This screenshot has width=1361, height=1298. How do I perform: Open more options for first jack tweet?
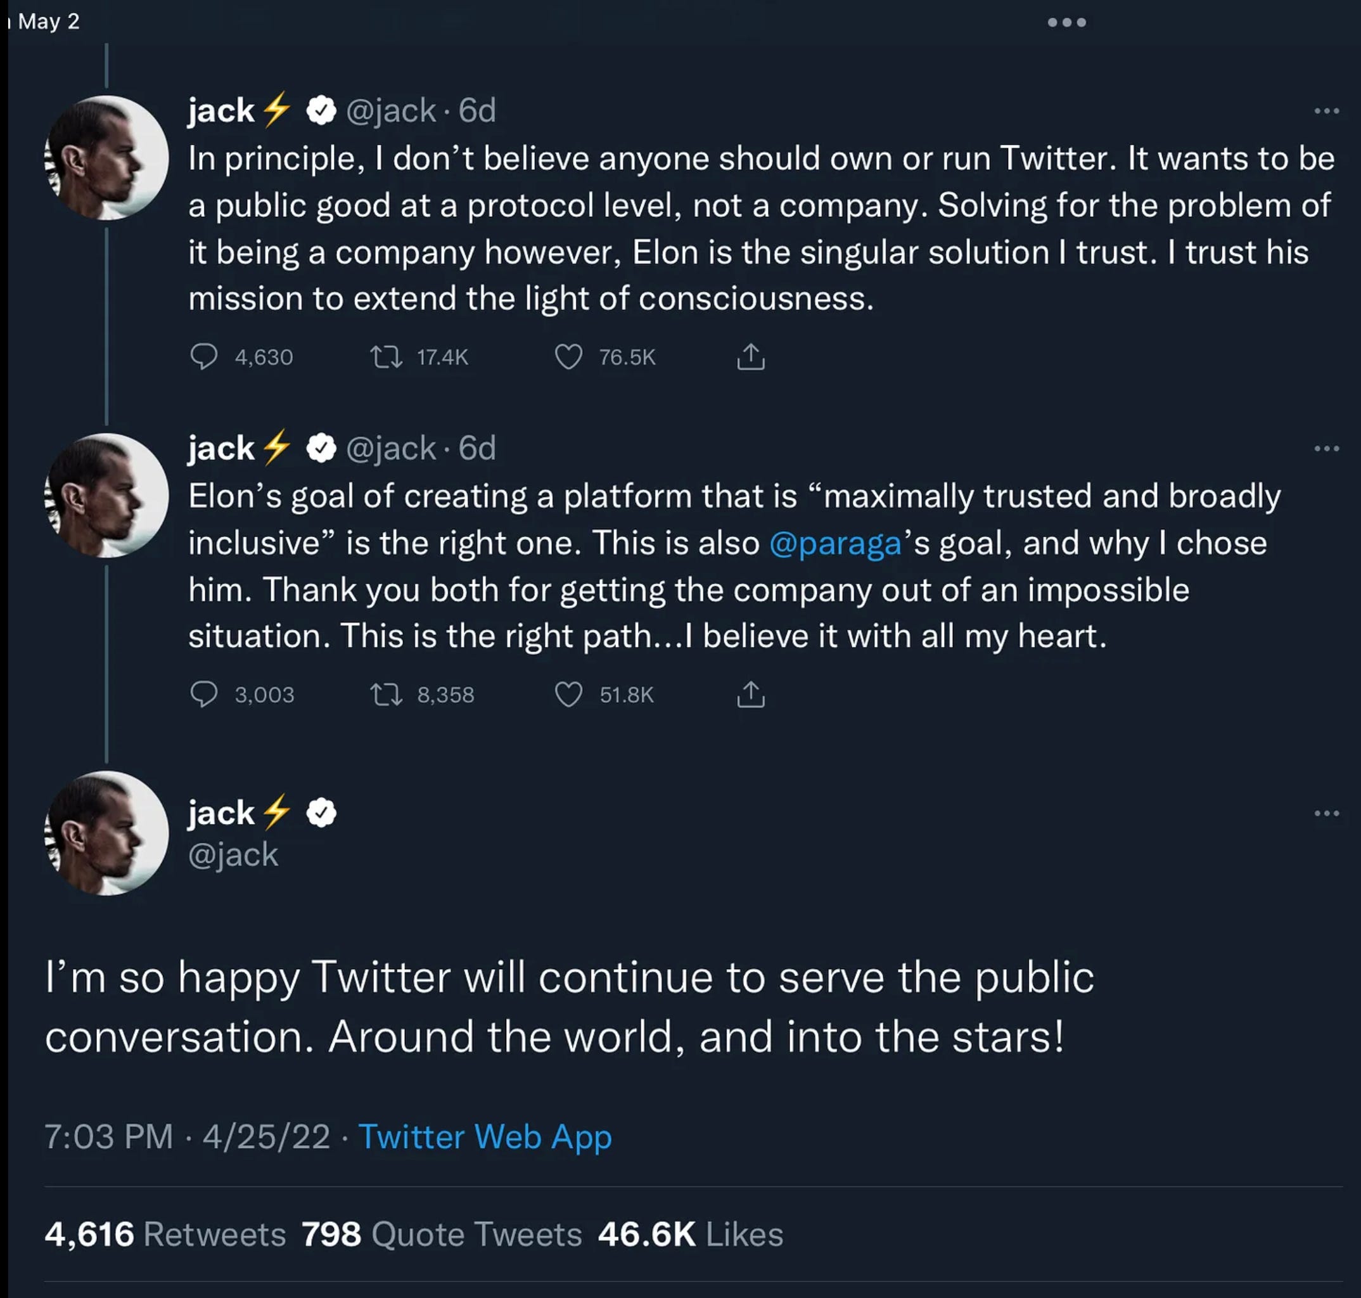click(1326, 111)
